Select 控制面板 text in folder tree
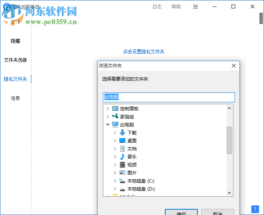 (x=129, y=109)
